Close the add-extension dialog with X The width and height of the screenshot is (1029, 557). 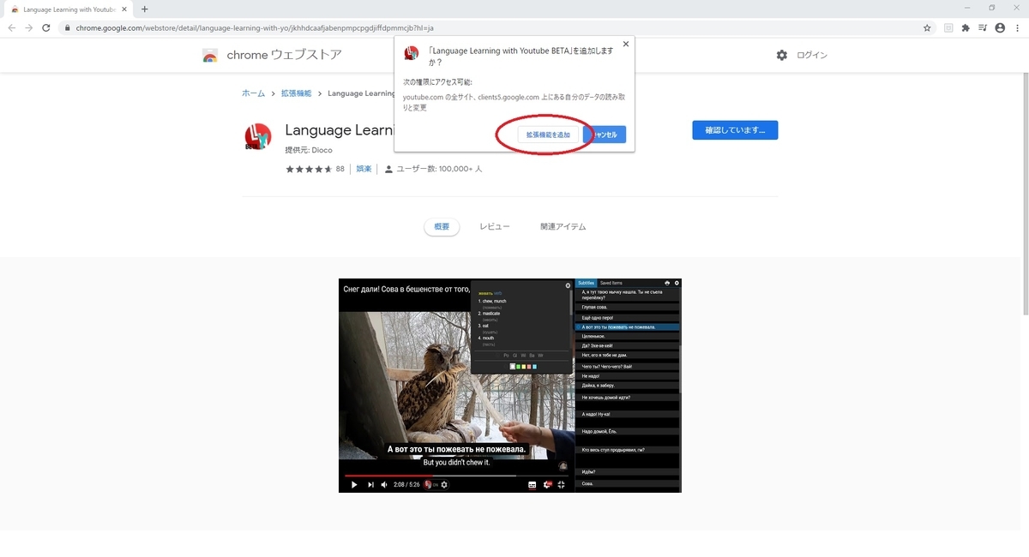pos(625,44)
